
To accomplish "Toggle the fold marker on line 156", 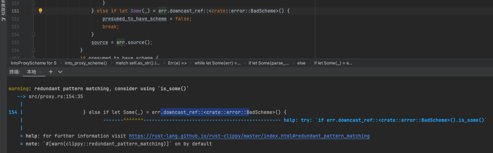I will 33,51.
